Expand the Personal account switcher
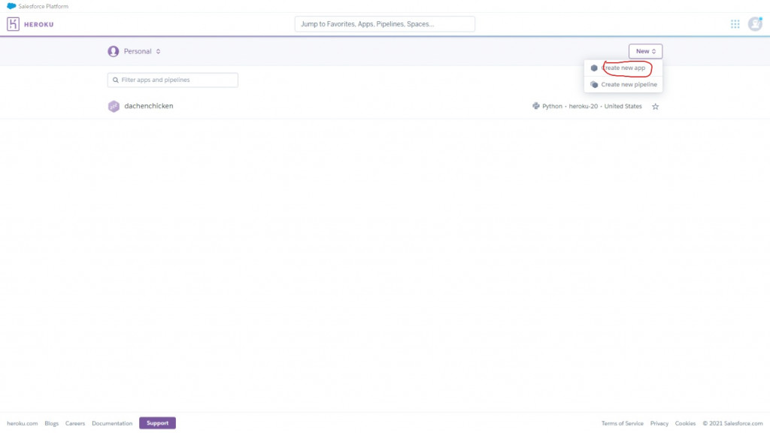Screen dimensions: 770x433 point(135,51)
